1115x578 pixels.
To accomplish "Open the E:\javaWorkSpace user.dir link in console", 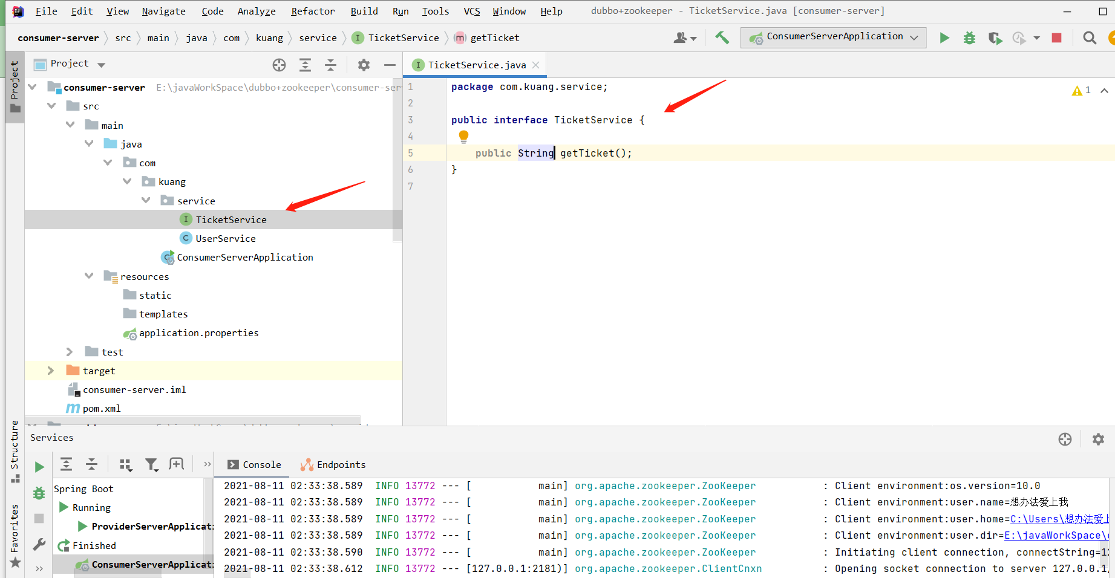I will coord(1056,535).
